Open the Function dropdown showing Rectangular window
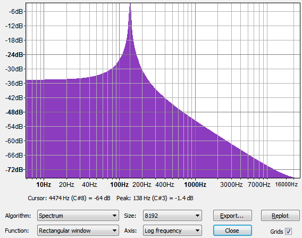 point(78,231)
